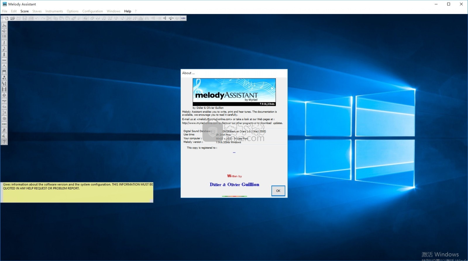Open the Score menu

(x=25, y=11)
